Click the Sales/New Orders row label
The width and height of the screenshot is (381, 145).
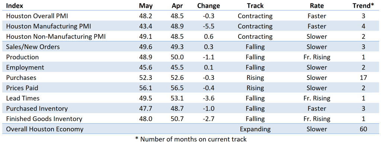click(33, 47)
